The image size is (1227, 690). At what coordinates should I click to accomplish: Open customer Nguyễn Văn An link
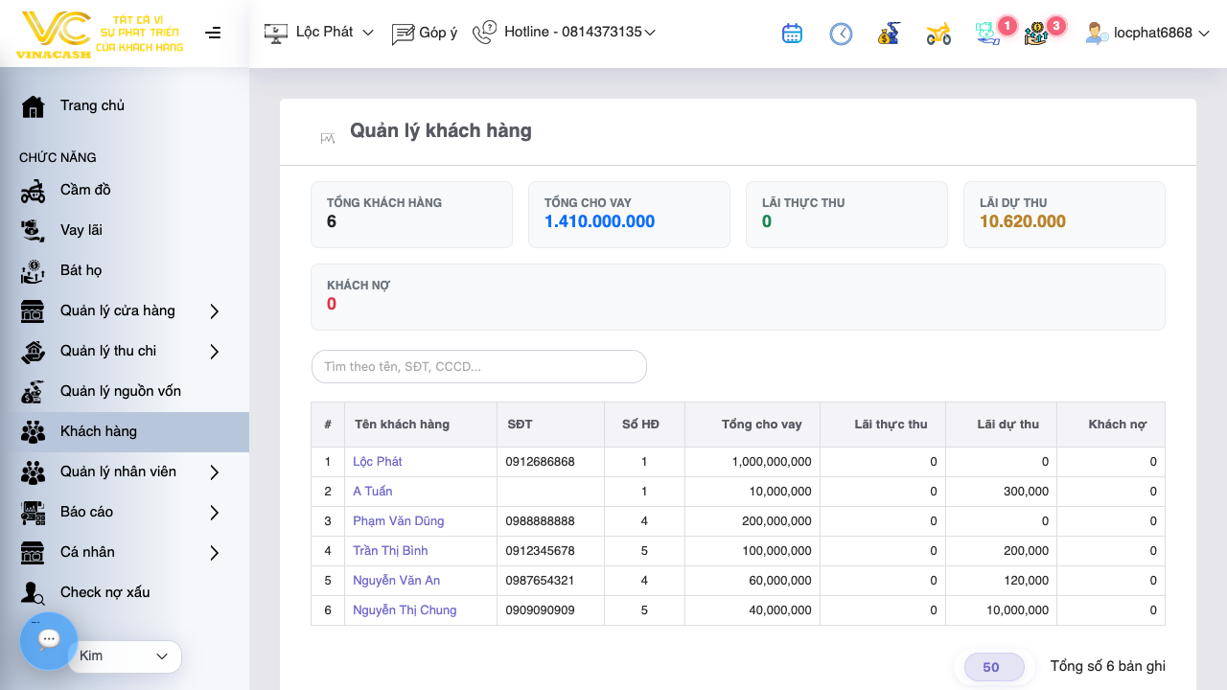pyautogui.click(x=397, y=581)
